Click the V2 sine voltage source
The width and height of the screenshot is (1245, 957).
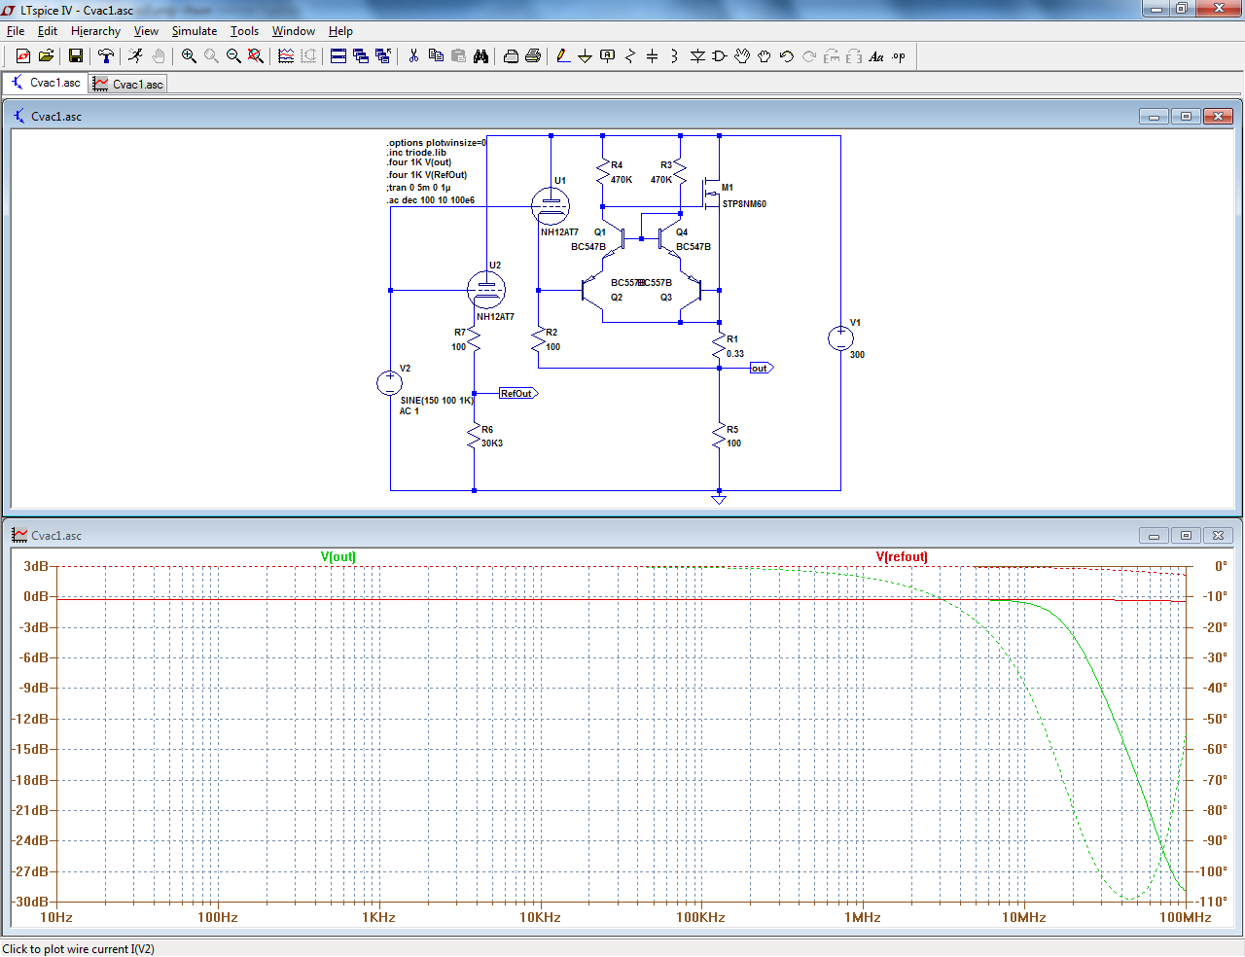tap(389, 382)
